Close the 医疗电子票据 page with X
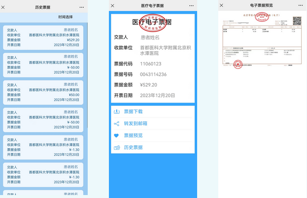 coord(113,5)
